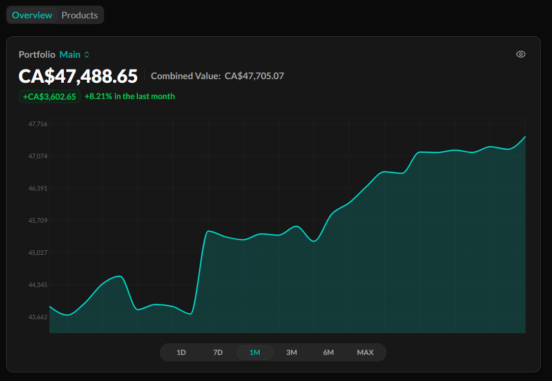The height and width of the screenshot is (381, 552).
Task: Toggle portfolio value visibility eye icon
Action: 521,54
